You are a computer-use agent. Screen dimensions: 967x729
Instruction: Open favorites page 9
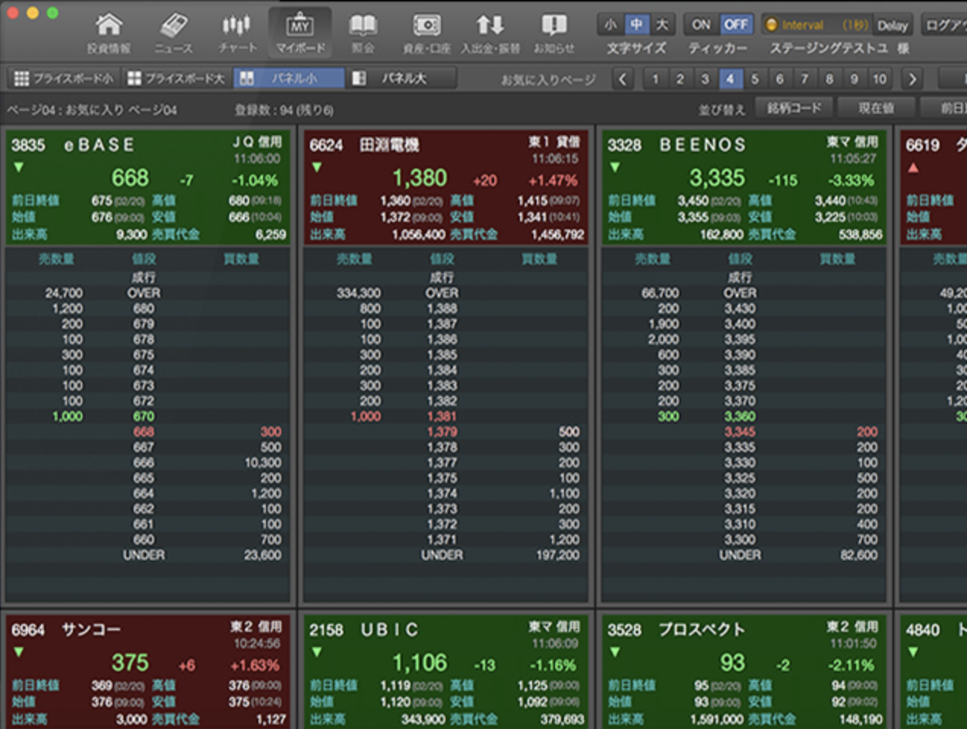854,78
